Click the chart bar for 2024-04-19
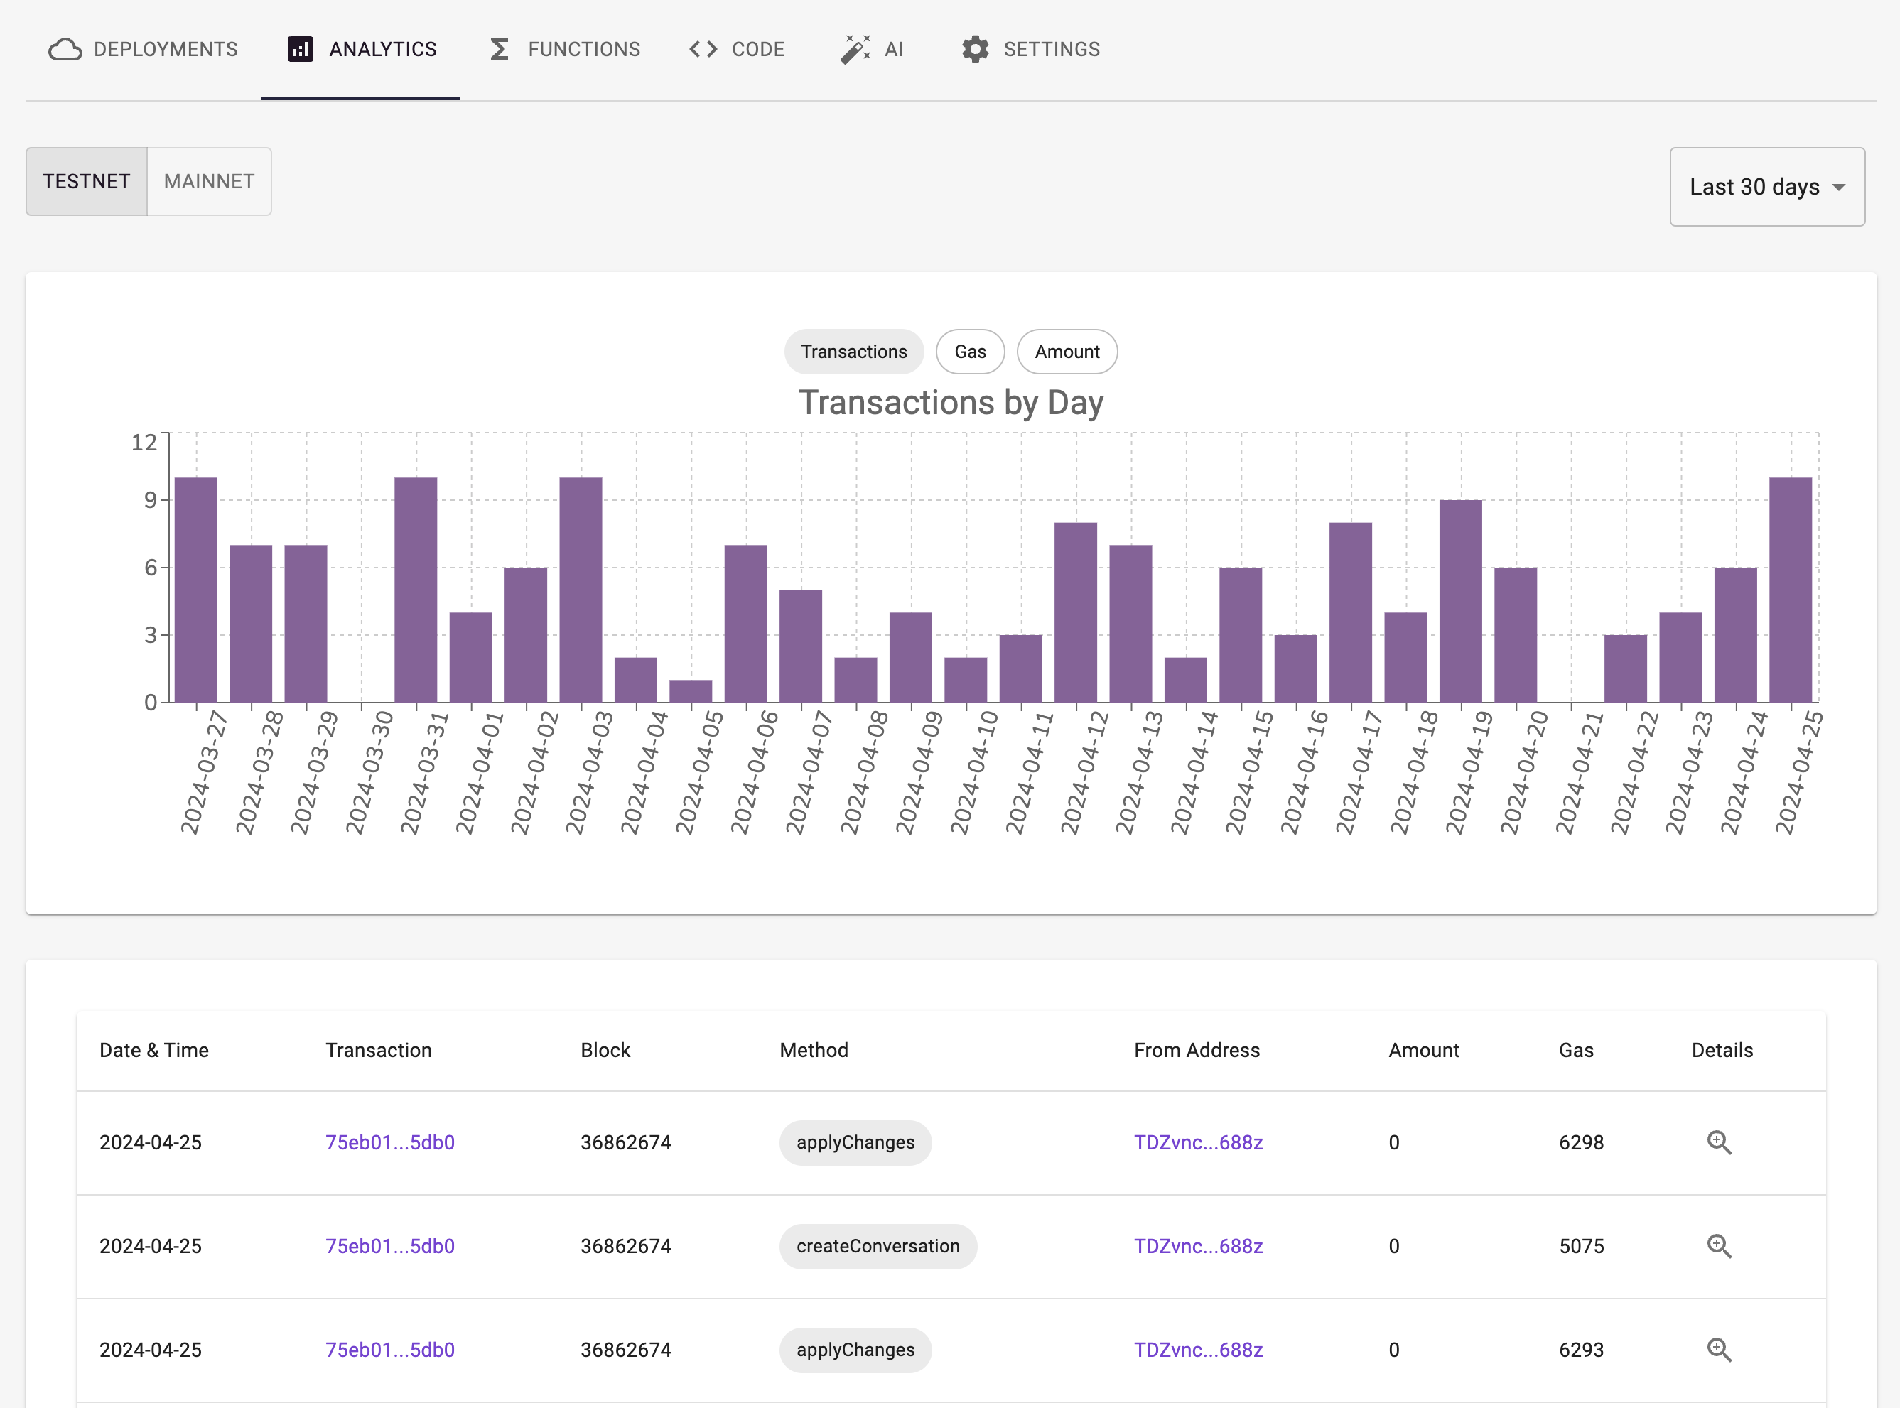The width and height of the screenshot is (1900, 1408). (x=1460, y=601)
